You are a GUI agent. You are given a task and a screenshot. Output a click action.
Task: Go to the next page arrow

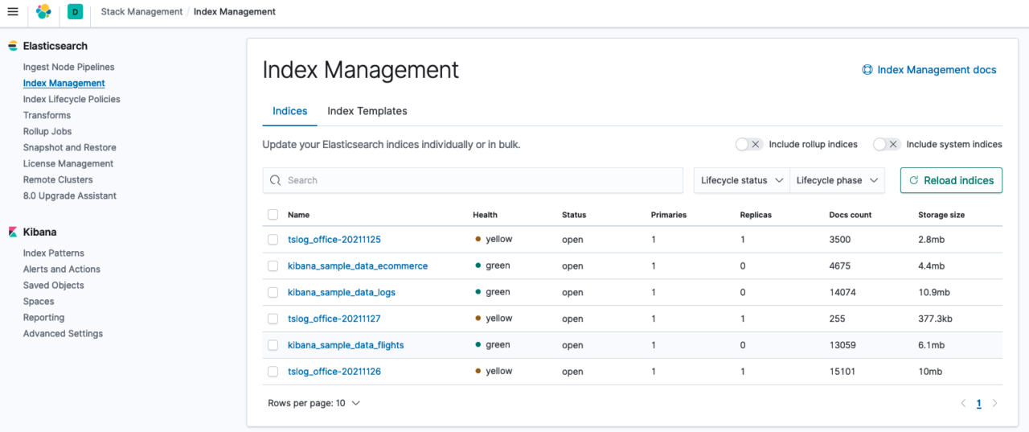tap(994, 404)
